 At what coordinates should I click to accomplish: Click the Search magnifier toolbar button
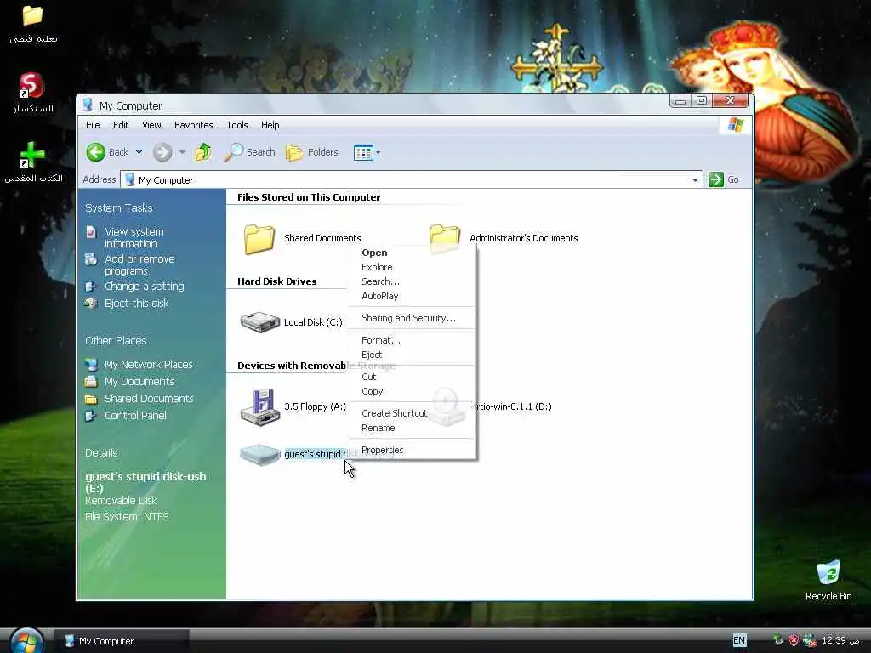249,152
